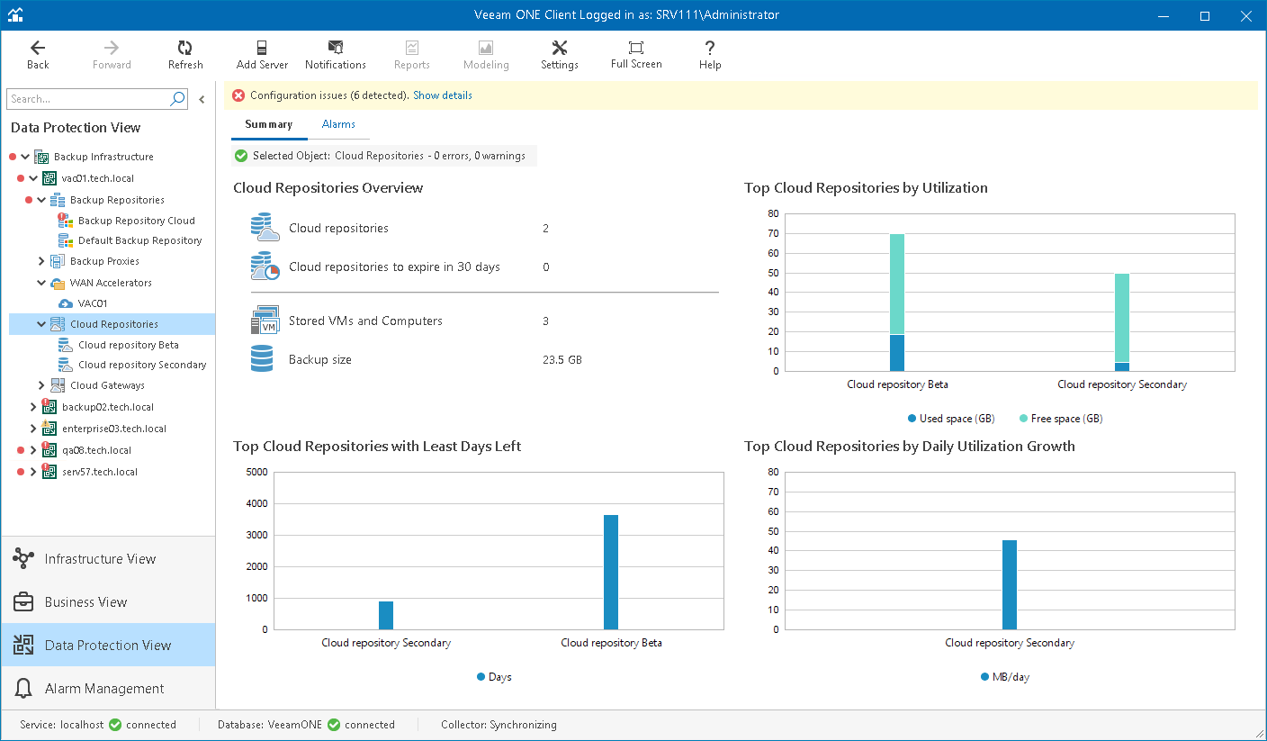
Task: Click the search magnifier icon
Action: 177,99
